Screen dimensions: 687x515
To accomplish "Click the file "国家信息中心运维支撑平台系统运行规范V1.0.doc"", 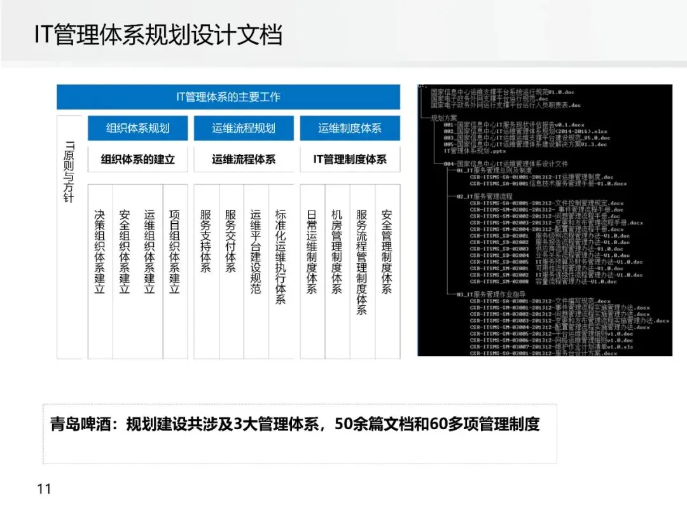I will pyautogui.click(x=503, y=92).
